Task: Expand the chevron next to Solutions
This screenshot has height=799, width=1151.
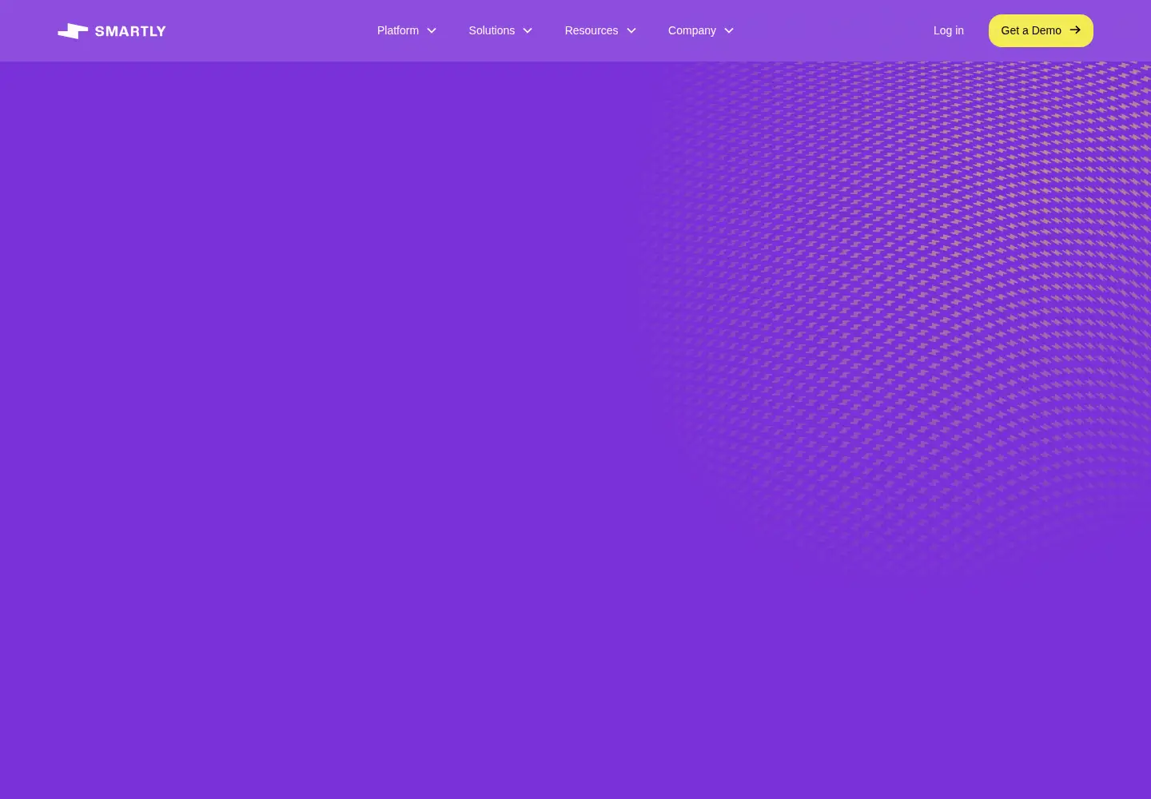Action: (528, 30)
